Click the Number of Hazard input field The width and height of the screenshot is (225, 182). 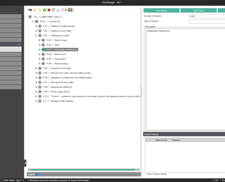tap(207, 16)
